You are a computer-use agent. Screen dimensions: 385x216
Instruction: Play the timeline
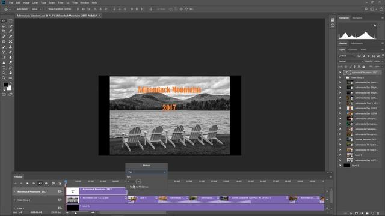(27, 183)
